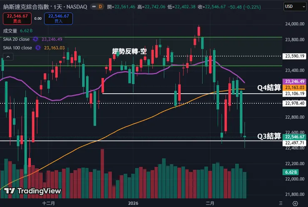The width and height of the screenshot is (308, 207).
Task: Click the purple 23,246.49 SMA price tag
Action: click(295, 81)
